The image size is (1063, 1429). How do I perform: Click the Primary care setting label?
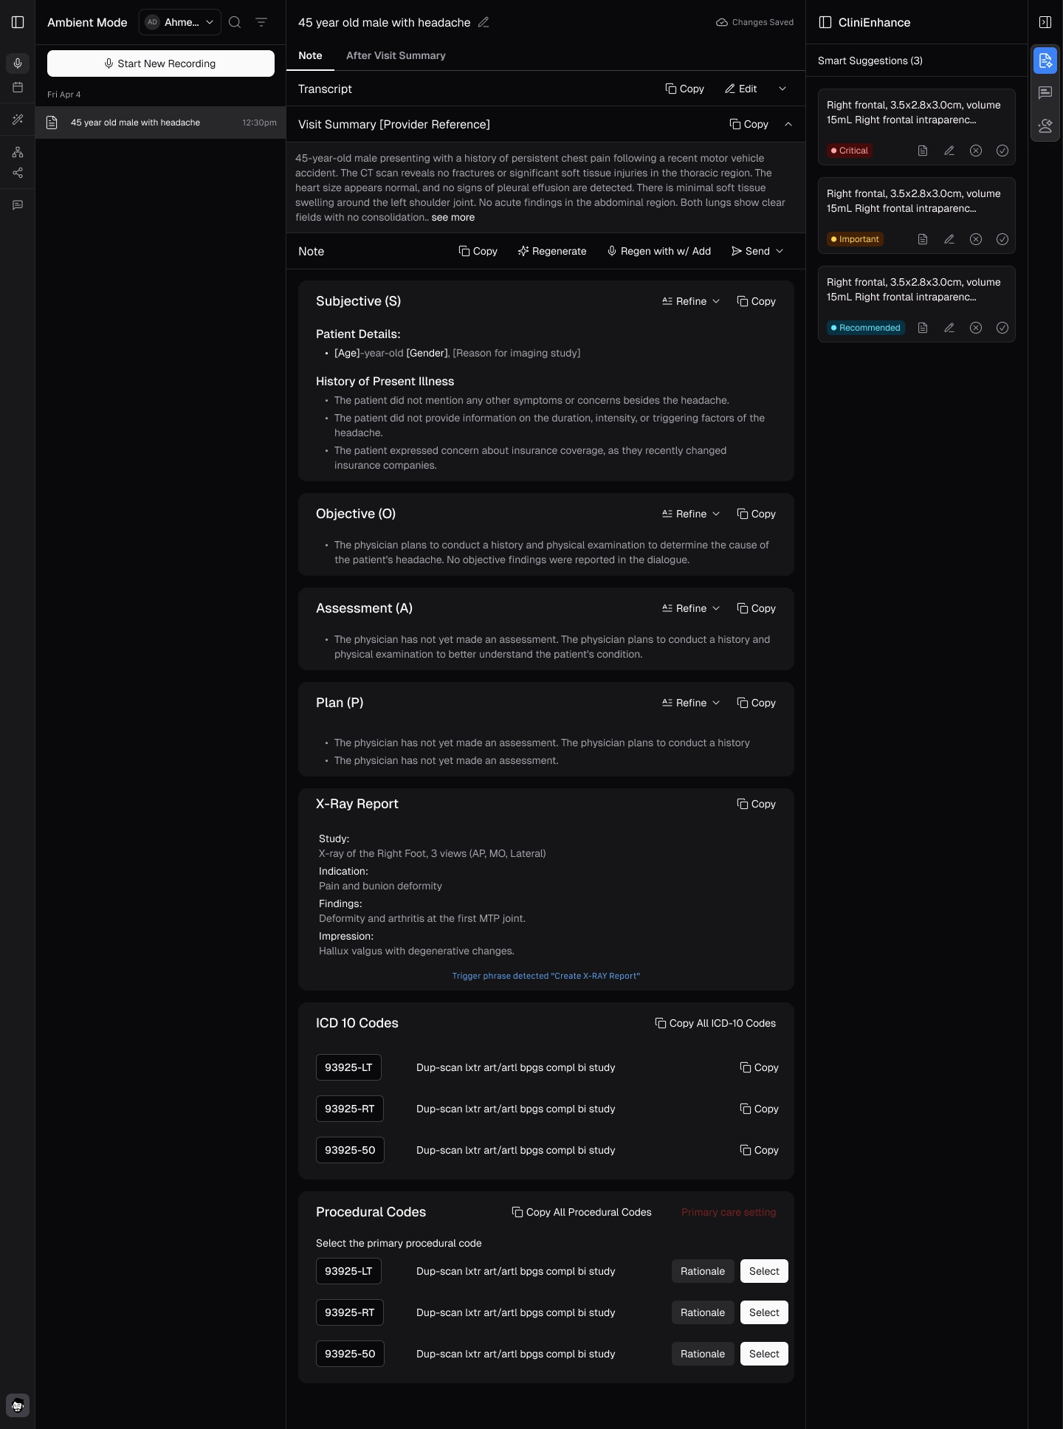point(729,1212)
